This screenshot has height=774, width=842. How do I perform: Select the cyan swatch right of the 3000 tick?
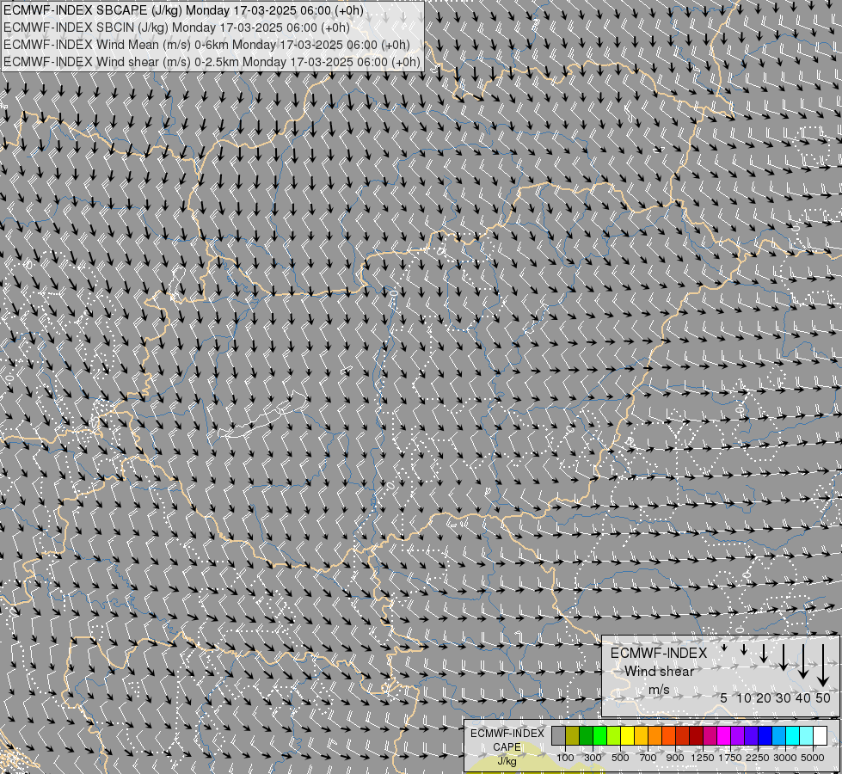(x=793, y=735)
